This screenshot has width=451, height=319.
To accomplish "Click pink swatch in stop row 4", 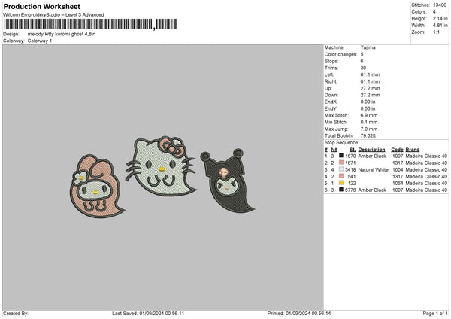I will 341,176.
